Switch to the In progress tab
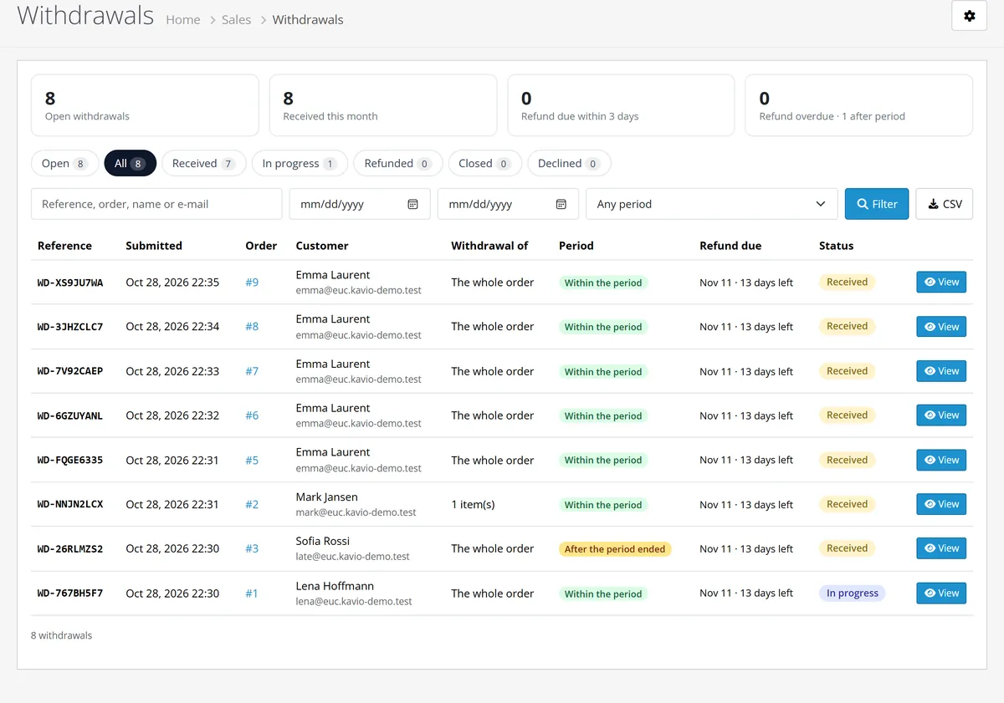Screen dimensions: 1004x703 pos(300,163)
